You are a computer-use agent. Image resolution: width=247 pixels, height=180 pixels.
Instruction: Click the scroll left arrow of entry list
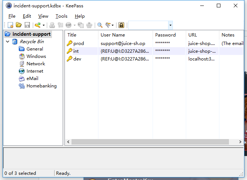pyautogui.click(x=68, y=142)
